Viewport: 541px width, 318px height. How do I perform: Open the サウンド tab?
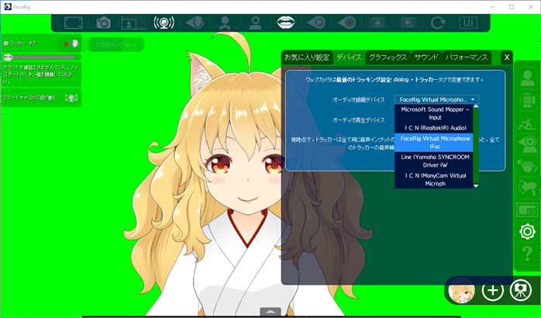(x=426, y=57)
